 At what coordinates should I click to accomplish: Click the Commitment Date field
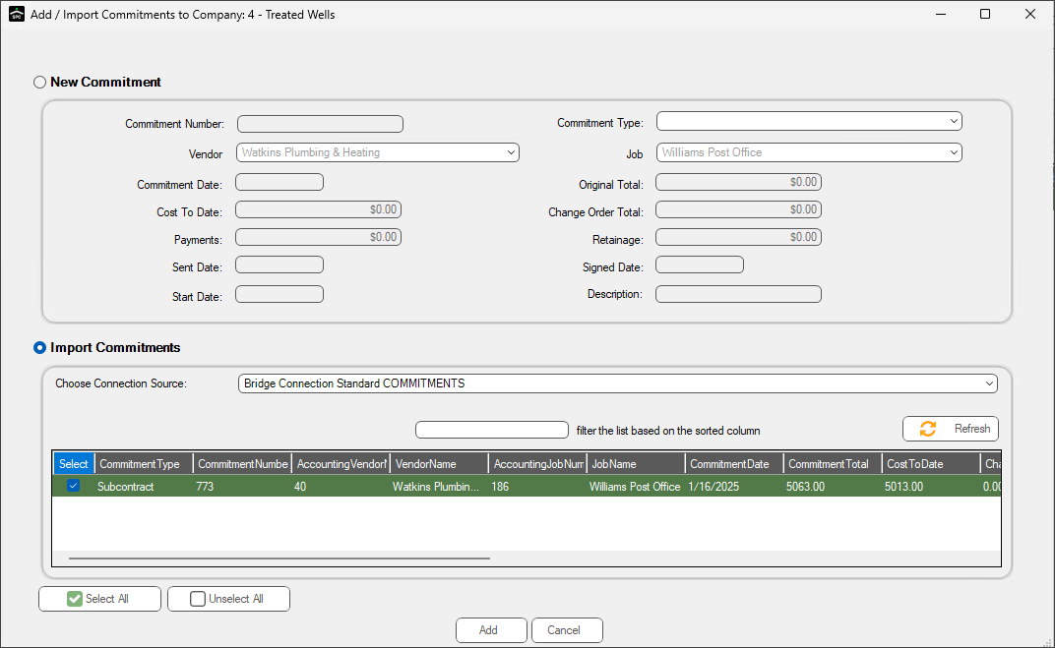point(279,182)
